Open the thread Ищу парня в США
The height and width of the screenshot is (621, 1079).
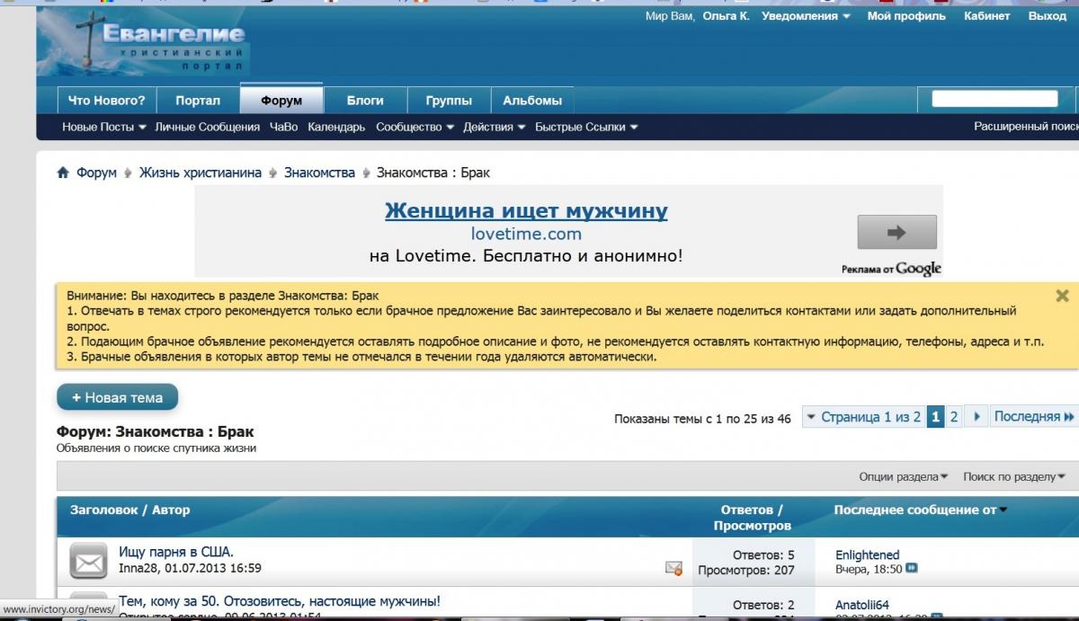click(175, 553)
